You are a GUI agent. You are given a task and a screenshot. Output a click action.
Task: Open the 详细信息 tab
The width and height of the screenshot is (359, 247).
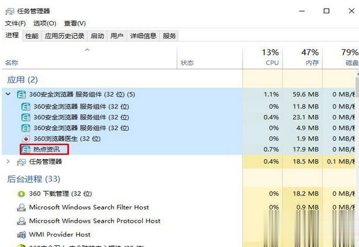point(143,36)
